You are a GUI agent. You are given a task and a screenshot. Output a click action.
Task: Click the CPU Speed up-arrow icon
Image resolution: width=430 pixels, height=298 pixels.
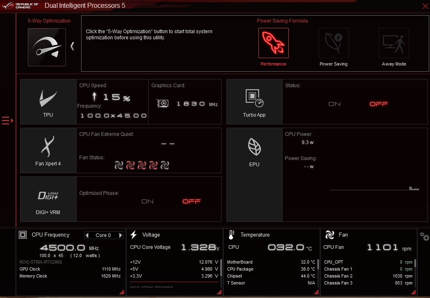(94, 97)
